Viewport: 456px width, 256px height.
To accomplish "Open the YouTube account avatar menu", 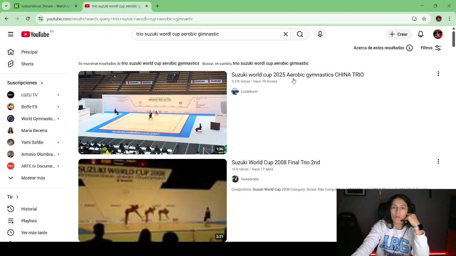I will pyautogui.click(x=438, y=34).
